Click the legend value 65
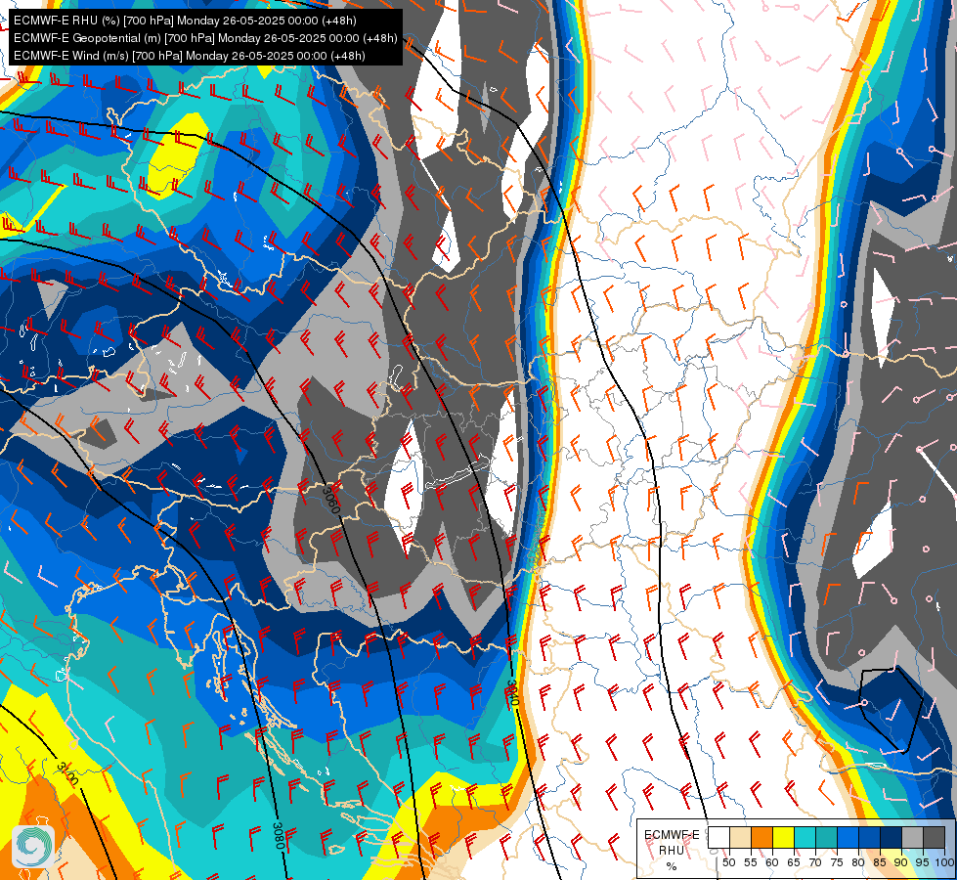 coord(794,862)
